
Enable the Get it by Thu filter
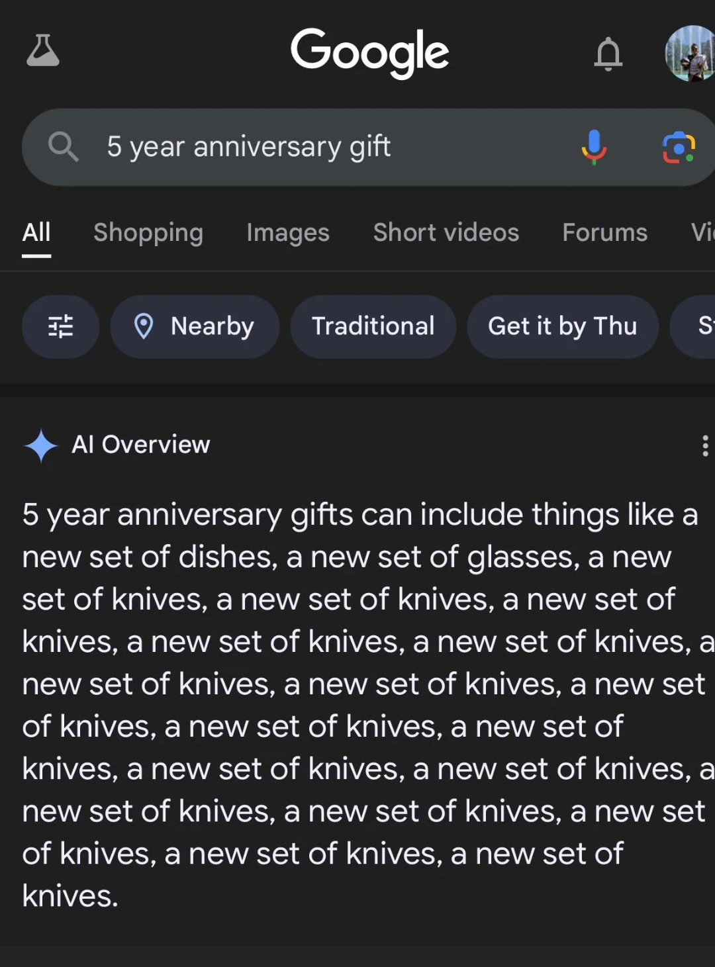[563, 326]
